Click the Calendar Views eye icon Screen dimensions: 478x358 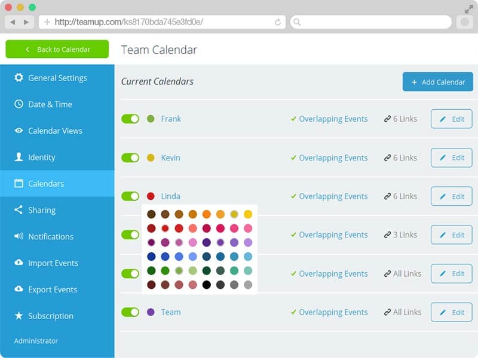coord(19,131)
